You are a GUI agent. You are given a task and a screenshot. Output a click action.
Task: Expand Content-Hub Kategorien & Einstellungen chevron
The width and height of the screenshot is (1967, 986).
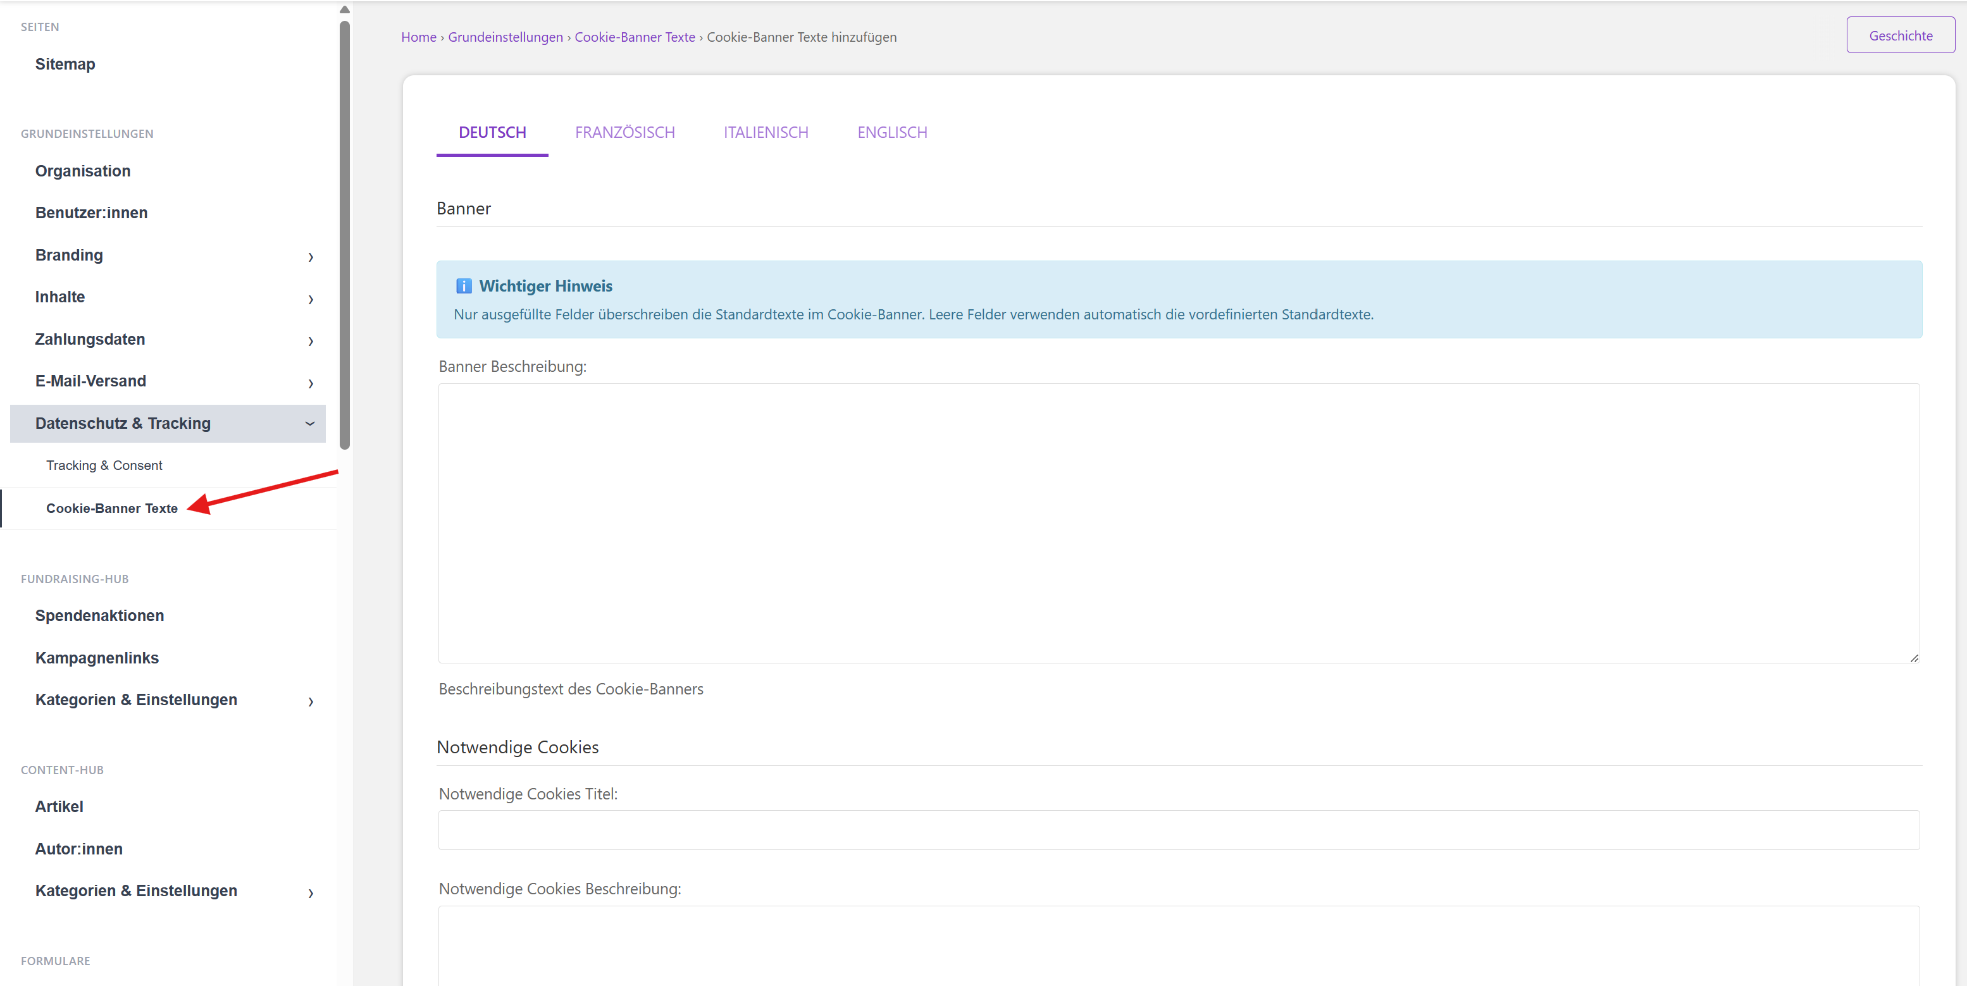click(311, 892)
